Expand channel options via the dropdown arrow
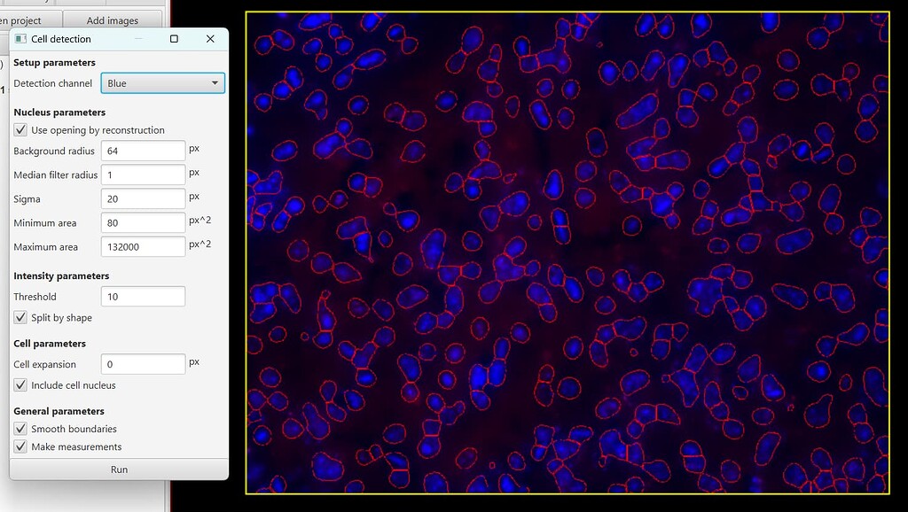Screen dimensions: 908x512 [x=215, y=82]
